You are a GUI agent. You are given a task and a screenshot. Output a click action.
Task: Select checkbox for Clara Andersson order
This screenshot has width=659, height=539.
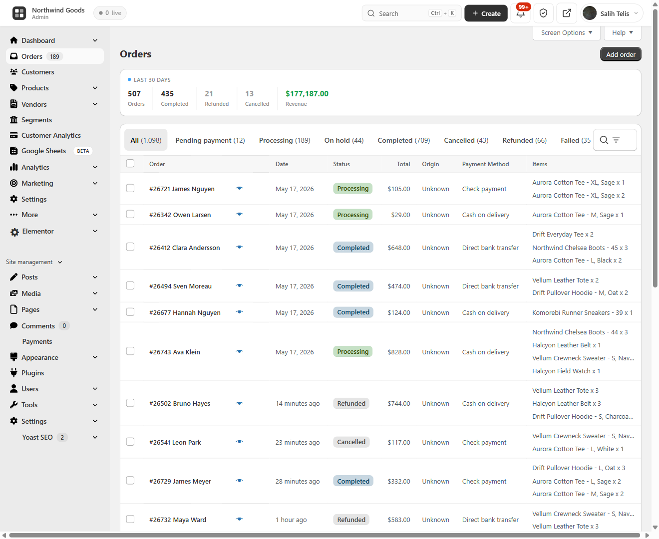130,247
